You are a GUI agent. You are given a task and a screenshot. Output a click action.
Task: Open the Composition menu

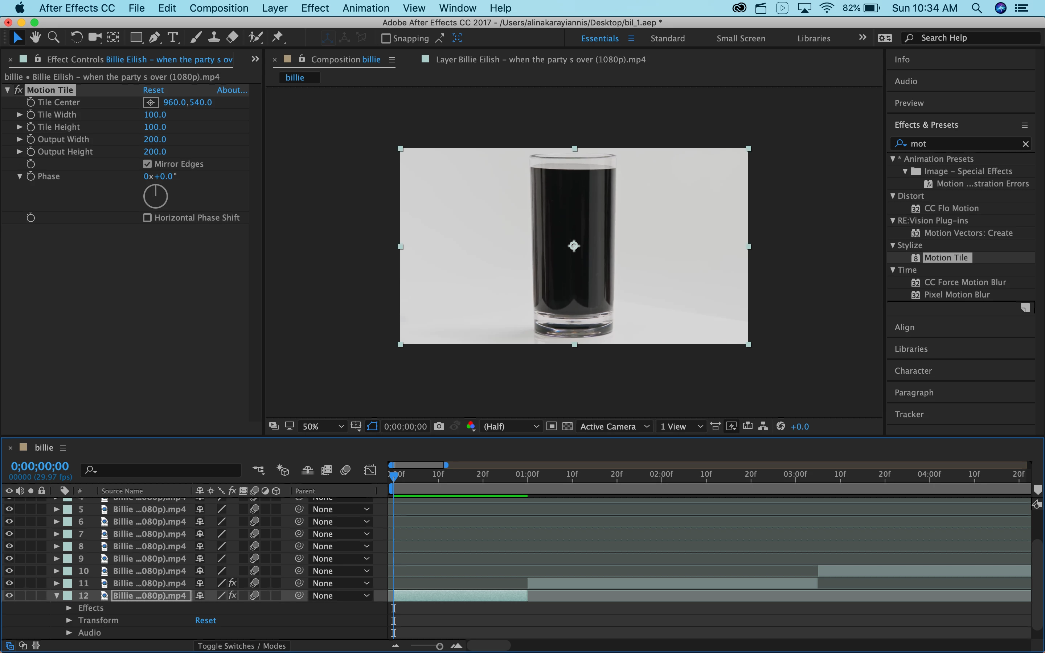point(218,8)
